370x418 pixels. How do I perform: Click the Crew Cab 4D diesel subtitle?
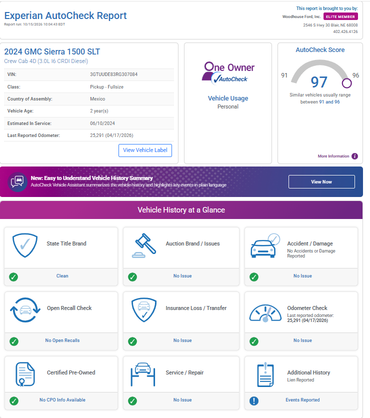pos(46,61)
